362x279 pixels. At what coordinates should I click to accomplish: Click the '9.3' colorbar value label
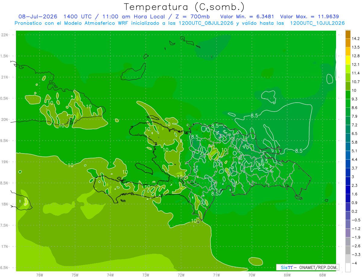click(355, 99)
